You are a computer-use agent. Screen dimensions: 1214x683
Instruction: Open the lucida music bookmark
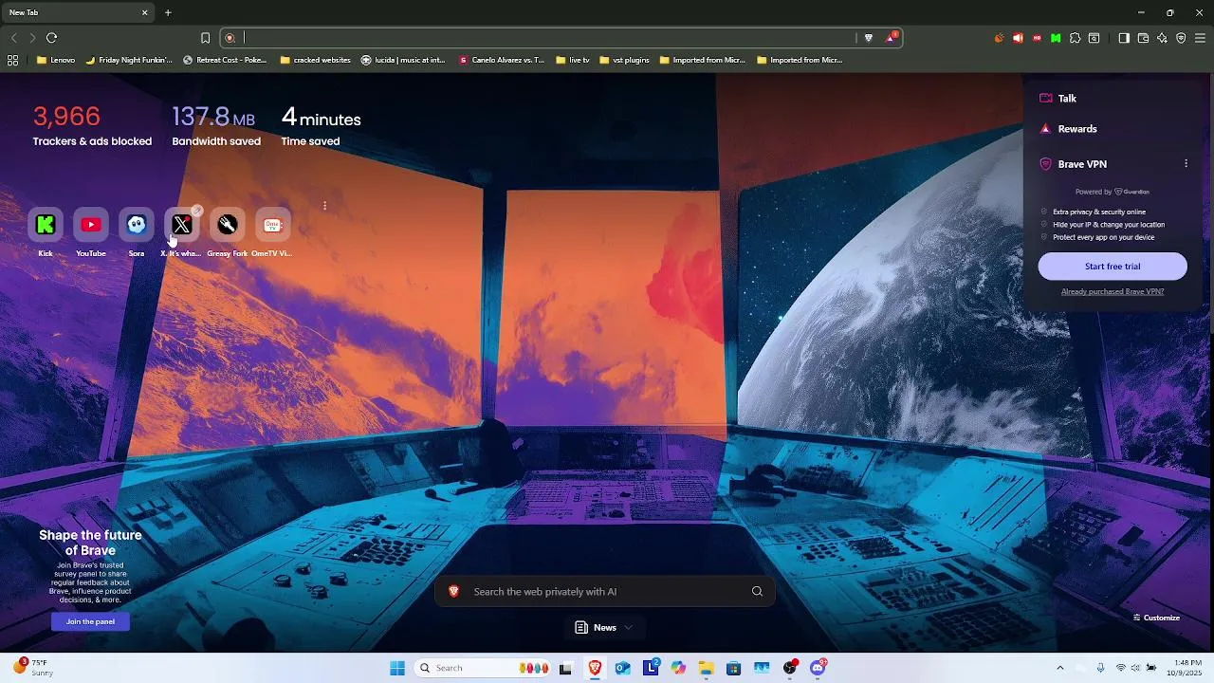(403, 60)
